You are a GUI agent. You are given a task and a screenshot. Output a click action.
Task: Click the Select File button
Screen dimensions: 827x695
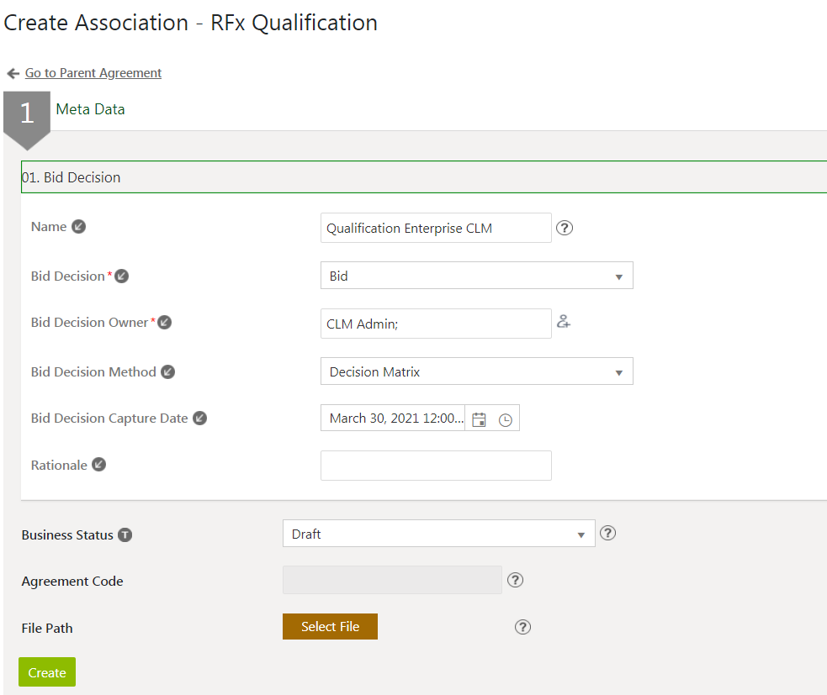330,627
